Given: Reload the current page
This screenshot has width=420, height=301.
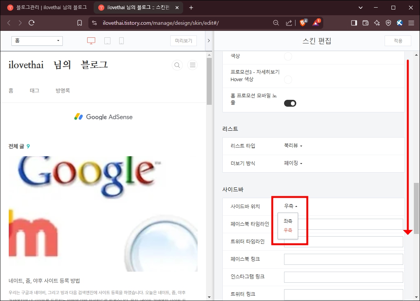Looking at the screenshot, I should 32,23.
